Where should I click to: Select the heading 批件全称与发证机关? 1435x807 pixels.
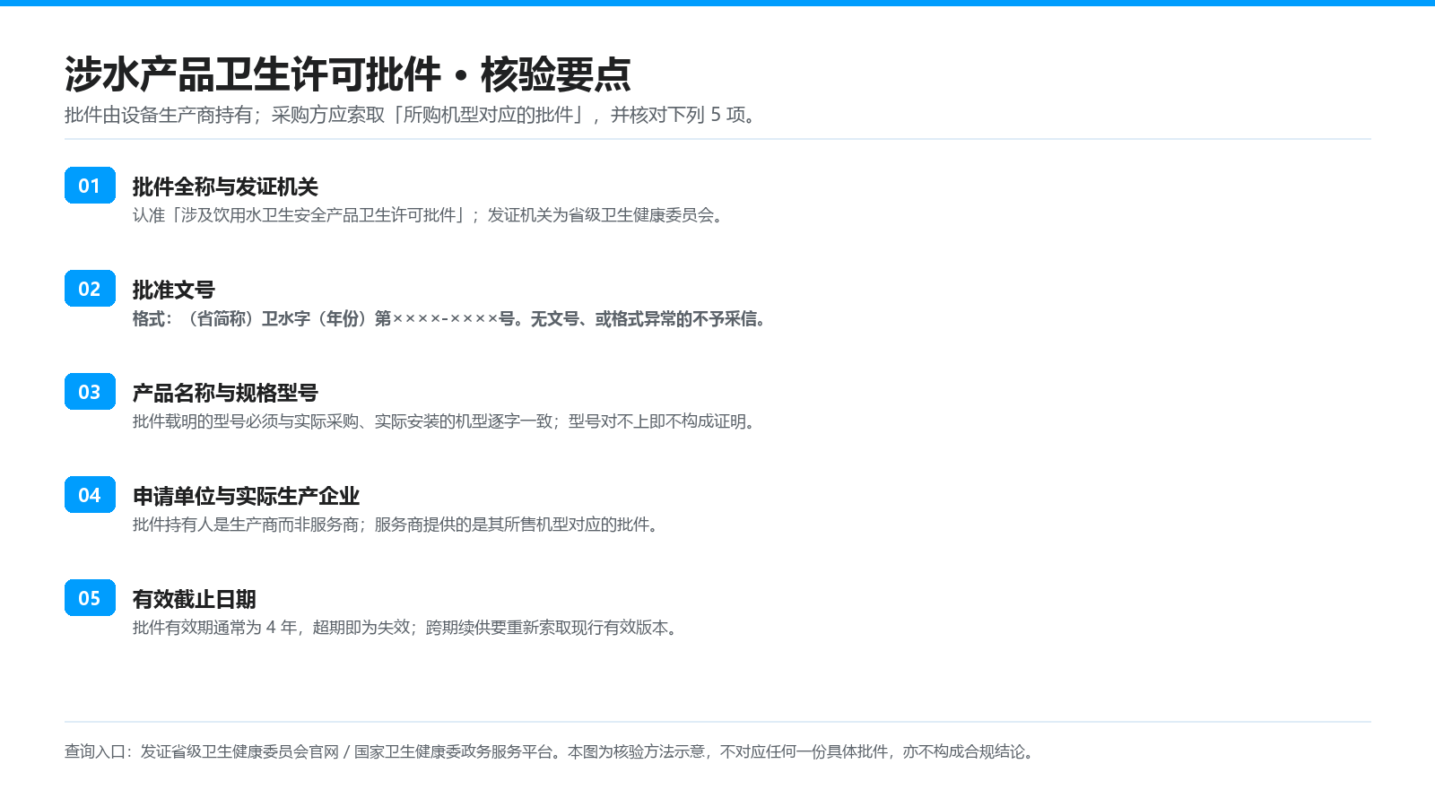coord(225,187)
